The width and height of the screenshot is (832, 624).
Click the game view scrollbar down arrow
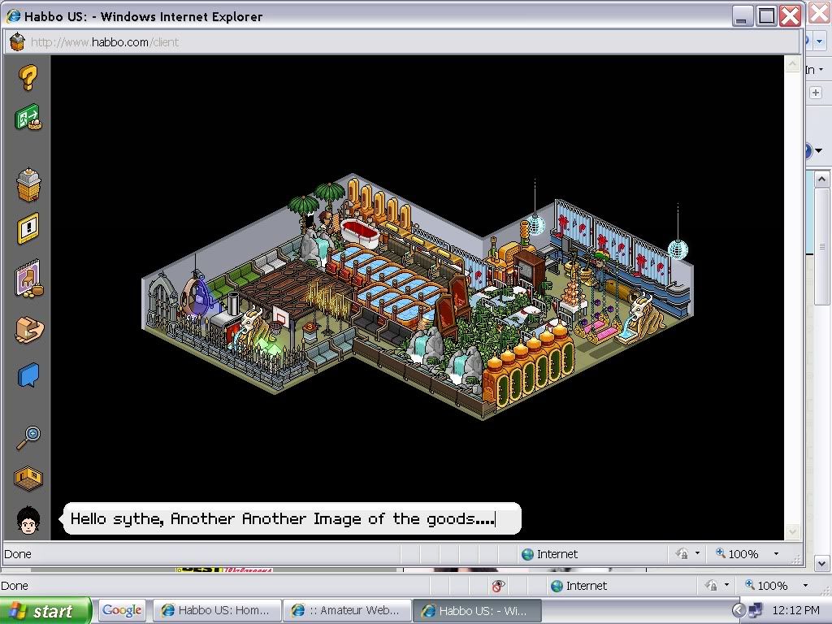[792, 531]
